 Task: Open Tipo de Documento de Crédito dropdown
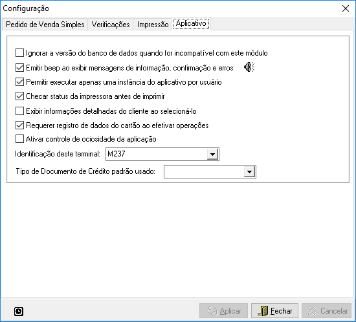click(249, 171)
